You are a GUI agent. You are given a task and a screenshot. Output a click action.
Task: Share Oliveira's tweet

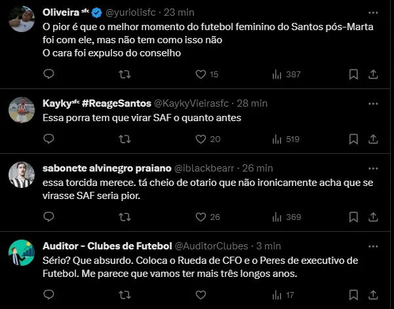pos(374,75)
